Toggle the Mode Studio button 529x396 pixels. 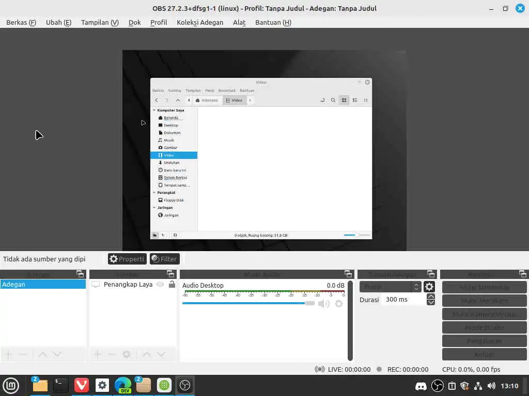[x=485, y=327]
